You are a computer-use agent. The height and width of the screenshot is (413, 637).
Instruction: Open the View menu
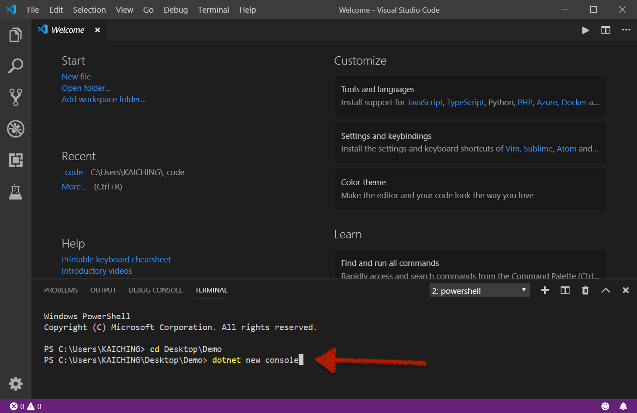pos(124,10)
